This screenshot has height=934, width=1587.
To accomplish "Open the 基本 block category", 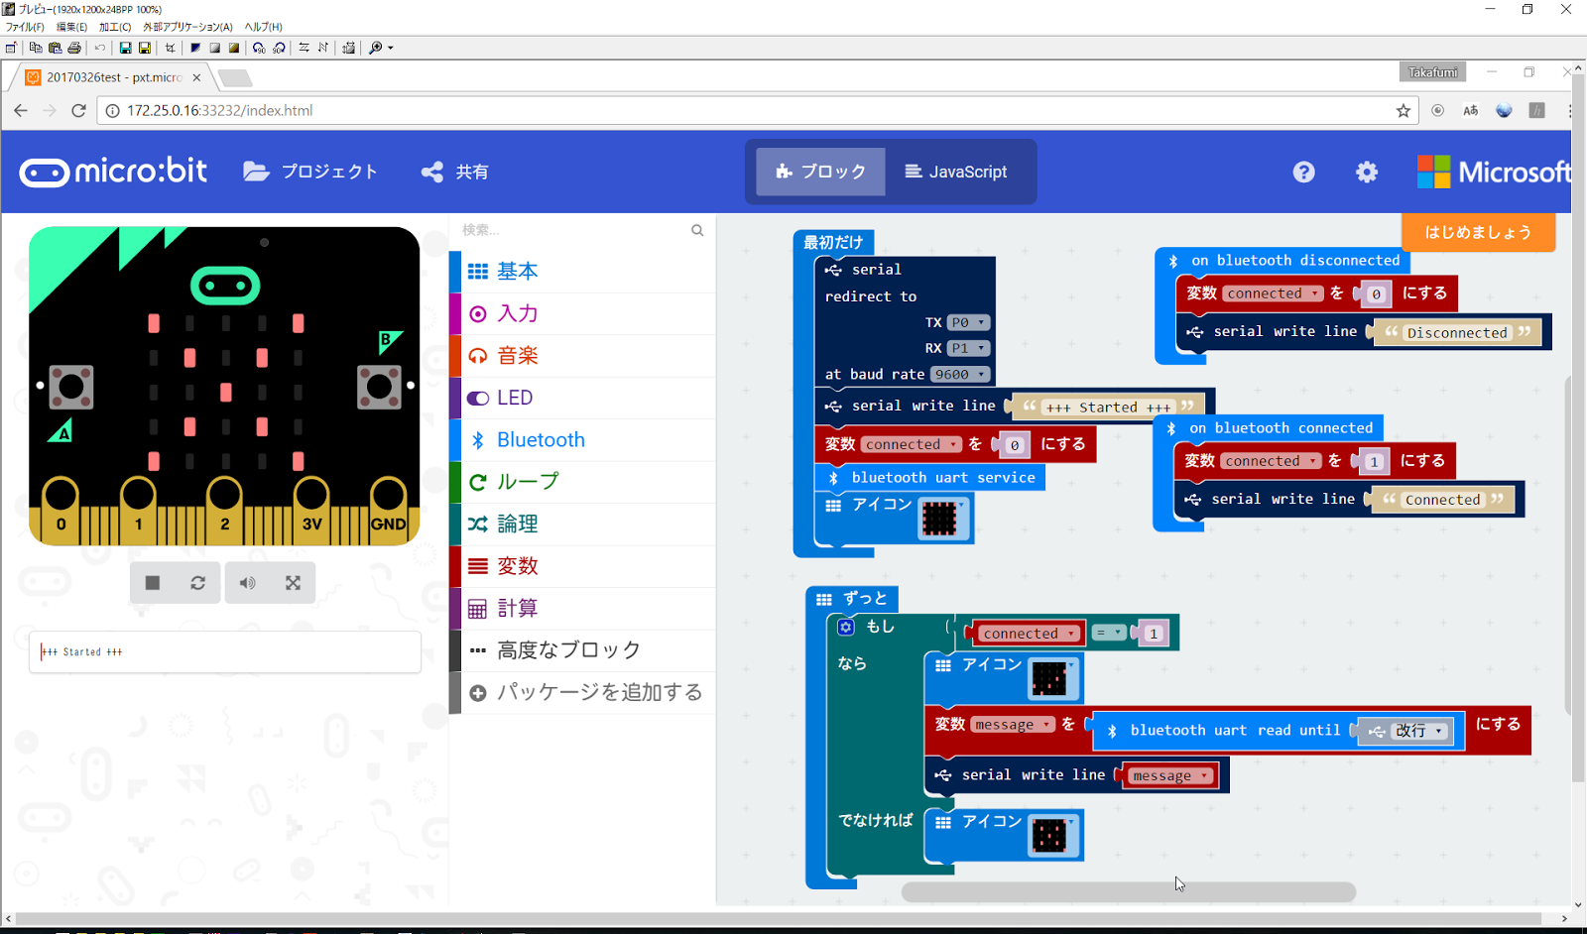I will [517, 271].
